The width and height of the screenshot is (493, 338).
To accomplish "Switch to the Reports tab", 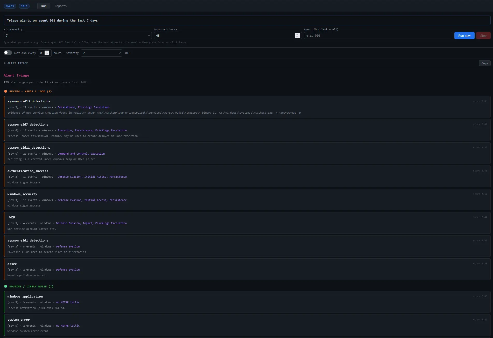I will [61, 6].
